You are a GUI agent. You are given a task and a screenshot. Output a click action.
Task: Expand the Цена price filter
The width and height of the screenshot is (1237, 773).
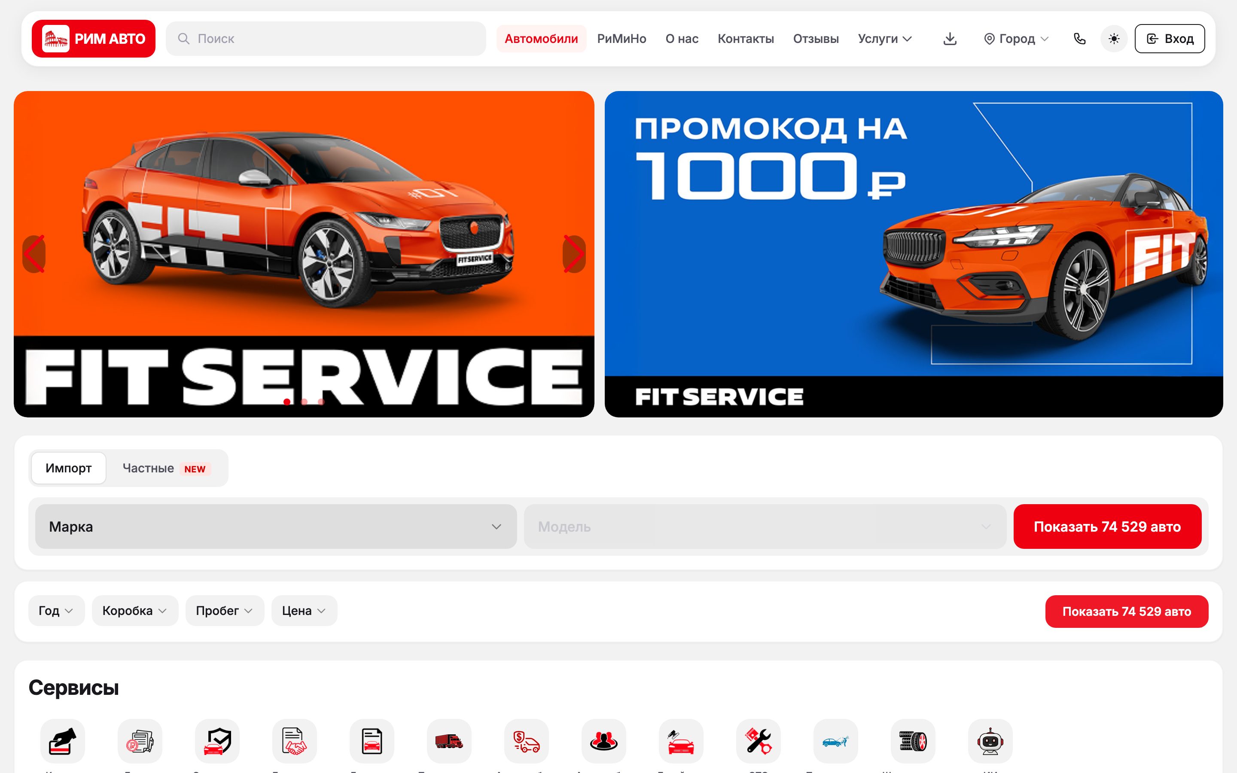[304, 611]
